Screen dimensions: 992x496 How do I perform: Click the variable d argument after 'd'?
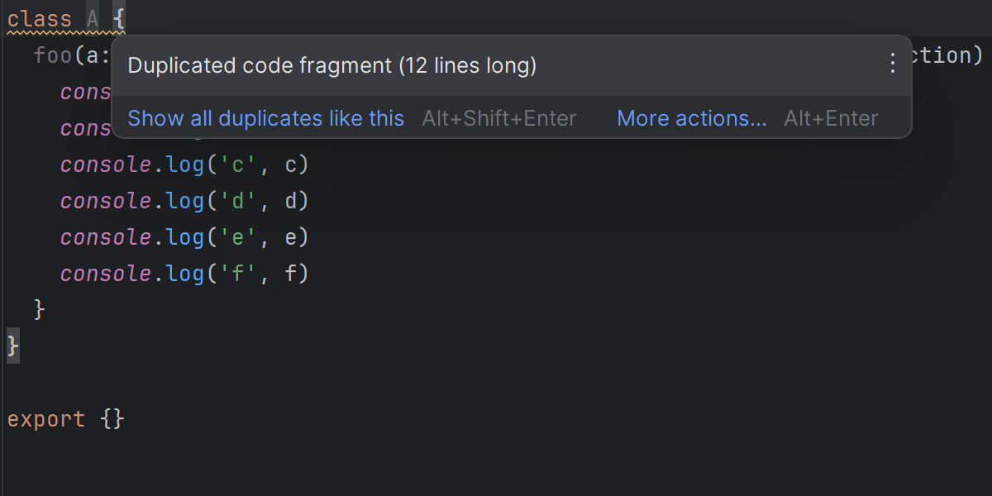tap(290, 201)
